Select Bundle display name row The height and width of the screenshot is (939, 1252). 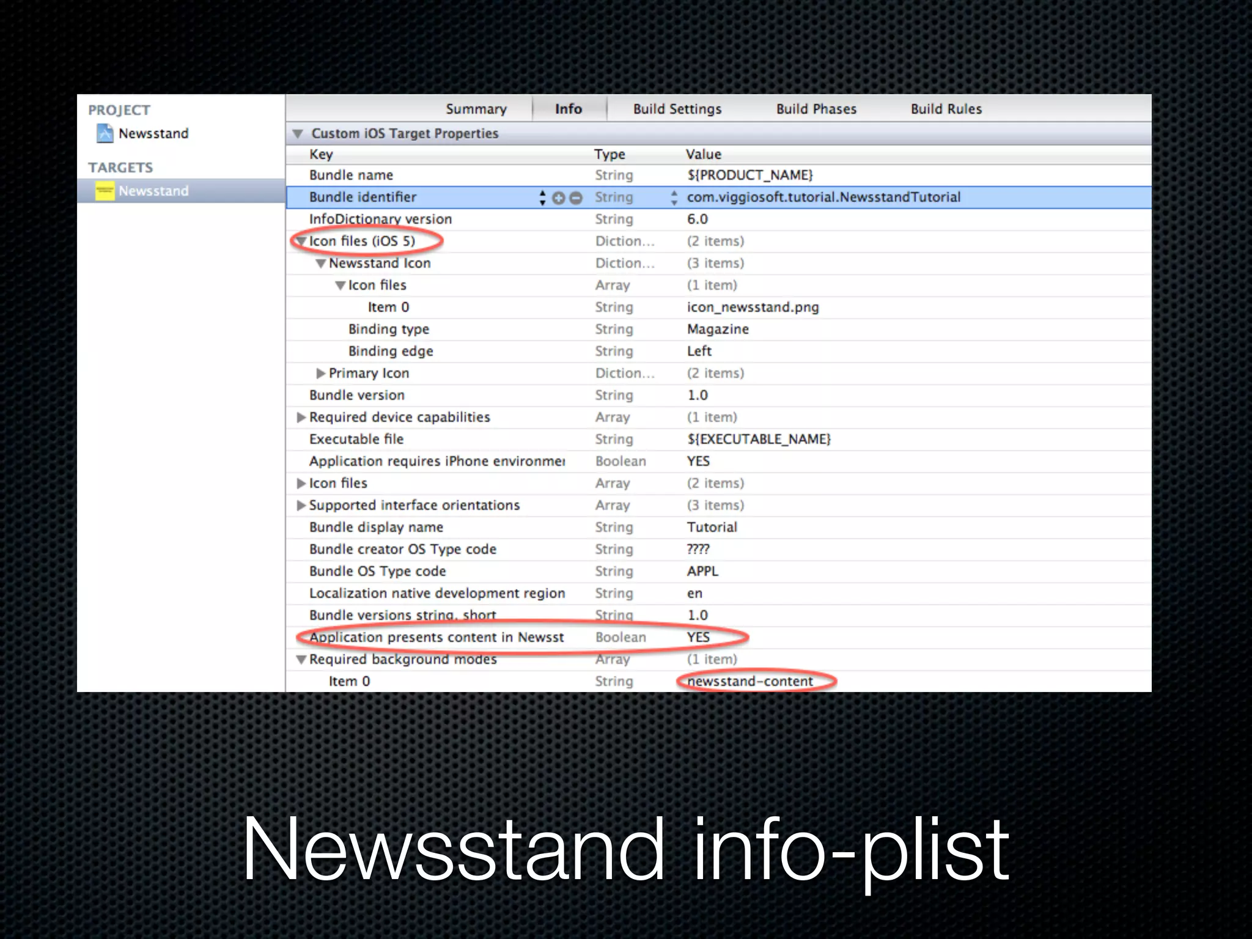tap(718, 528)
